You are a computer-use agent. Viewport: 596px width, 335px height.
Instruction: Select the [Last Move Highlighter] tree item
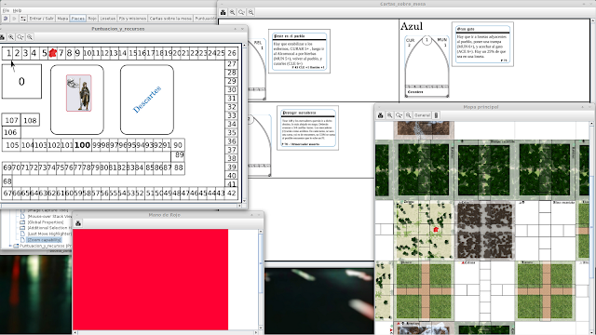(x=49, y=234)
